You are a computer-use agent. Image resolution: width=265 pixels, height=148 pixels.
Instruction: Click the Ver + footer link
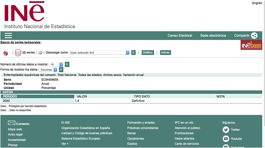click(65, 144)
